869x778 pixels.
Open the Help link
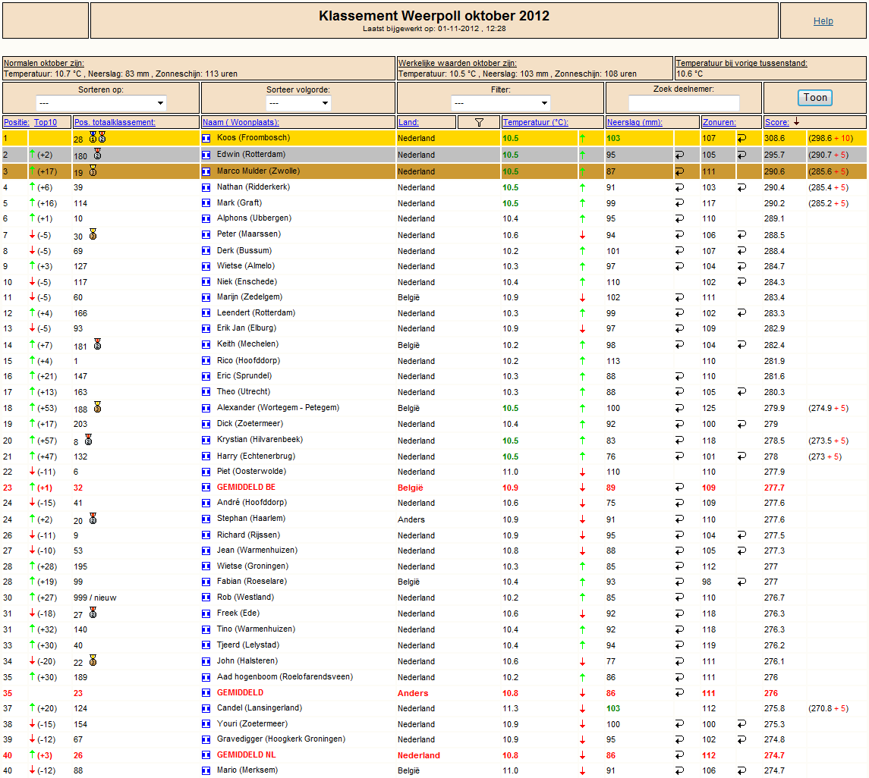[823, 21]
